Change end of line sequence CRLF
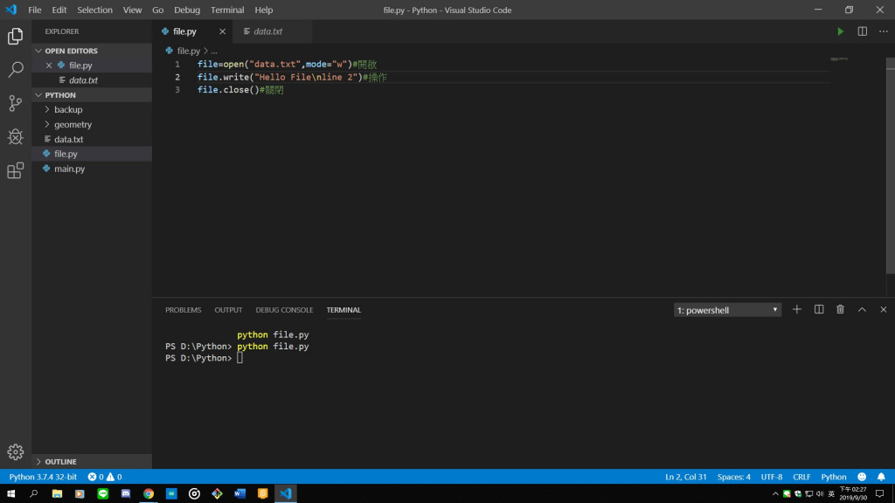The width and height of the screenshot is (895, 503). click(801, 477)
